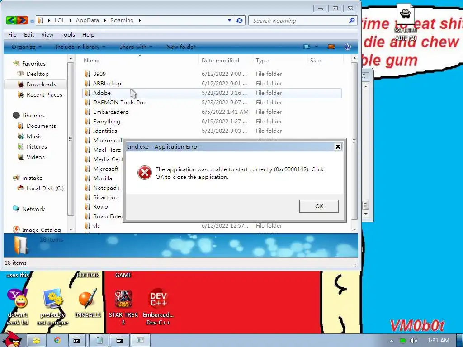463x347 pixels.
Task: Click OK in the cmd.exe error dialog
Action: [319, 206]
